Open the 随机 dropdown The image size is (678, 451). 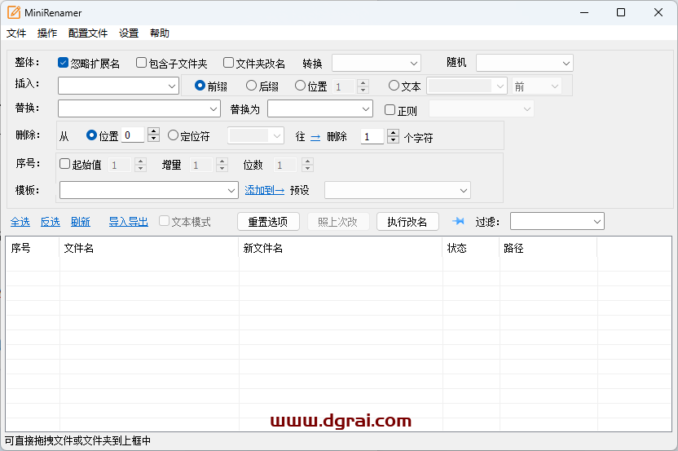(525, 63)
